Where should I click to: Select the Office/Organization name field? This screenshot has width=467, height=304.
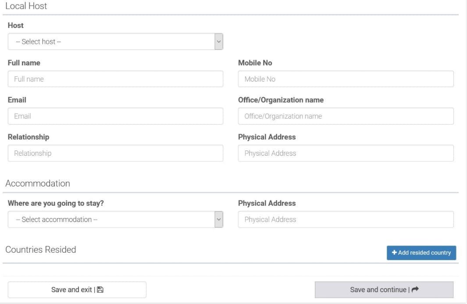pyautogui.click(x=346, y=116)
